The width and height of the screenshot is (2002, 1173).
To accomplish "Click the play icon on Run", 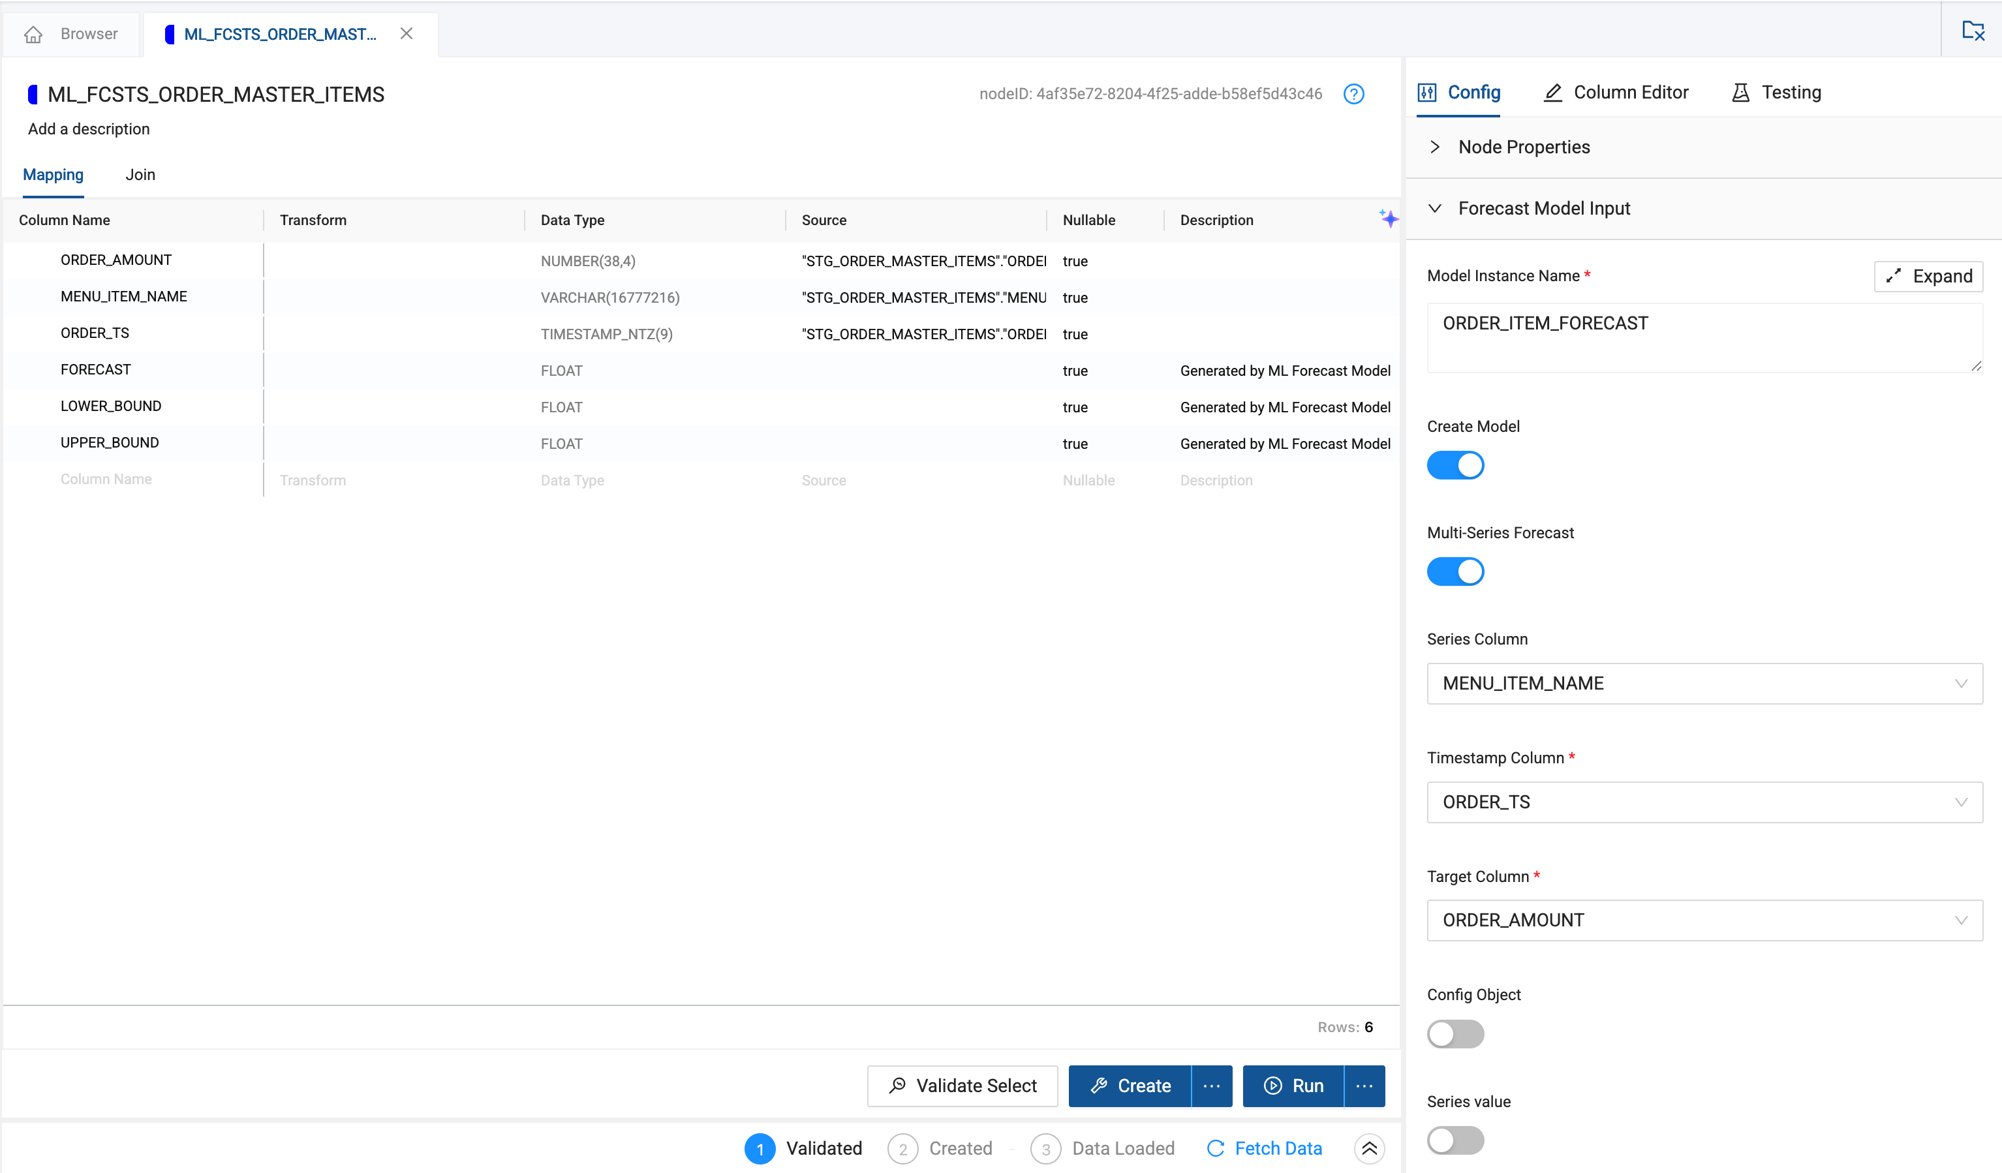I will 1272,1085.
